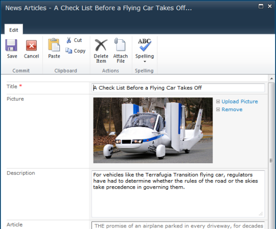Open the Spelling dropdown arrow
Image resolution: width=276 pixels, height=229 pixels.
(x=145, y=62)
